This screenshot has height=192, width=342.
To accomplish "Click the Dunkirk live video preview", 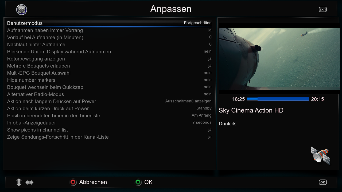I will point(279,59).
